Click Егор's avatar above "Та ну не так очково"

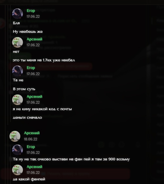point(17,150)
